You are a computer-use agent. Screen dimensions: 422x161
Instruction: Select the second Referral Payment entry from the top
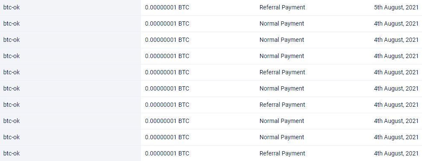pos(282,72)
